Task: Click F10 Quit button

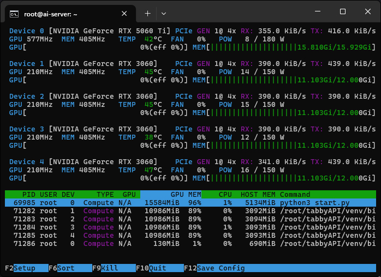Action: (160, 268)
